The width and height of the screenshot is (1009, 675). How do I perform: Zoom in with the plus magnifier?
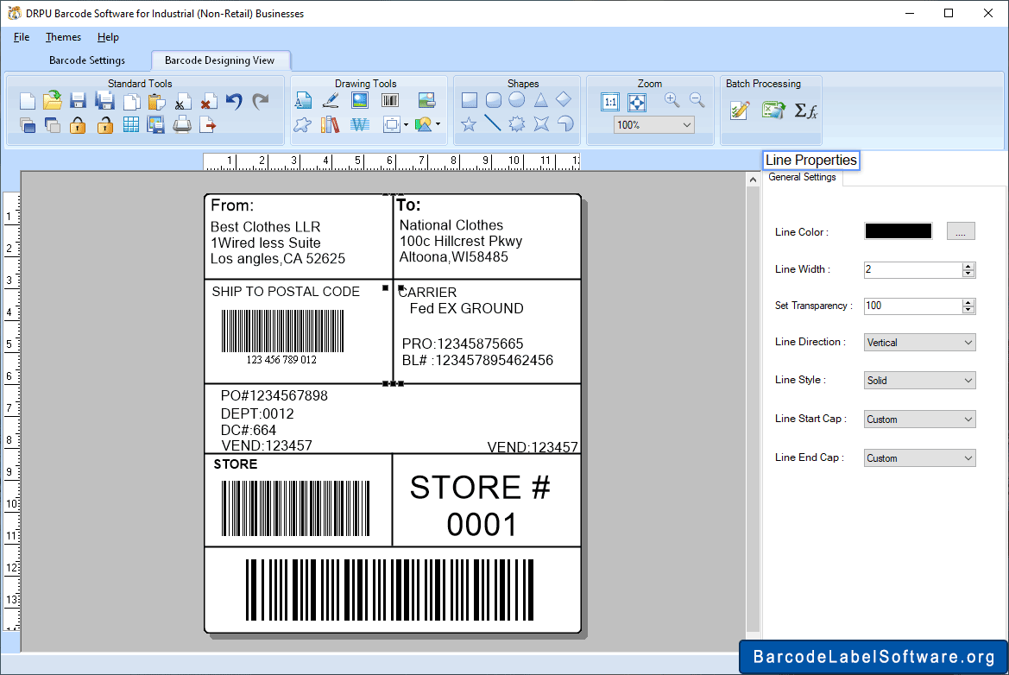(x=672, y=100)
